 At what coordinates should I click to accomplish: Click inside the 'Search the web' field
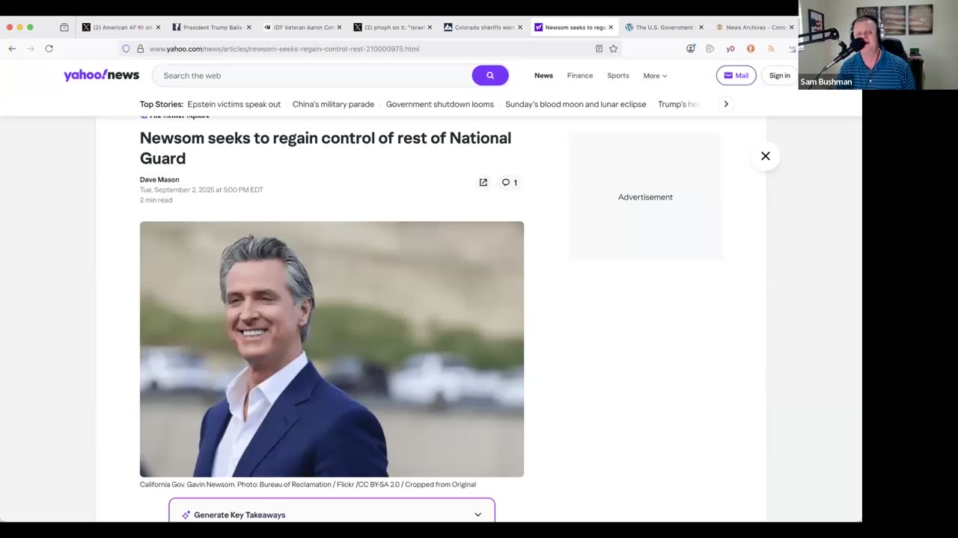(312, 75)
